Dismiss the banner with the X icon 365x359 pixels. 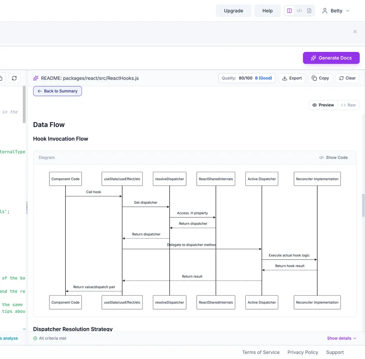[355, 32]
